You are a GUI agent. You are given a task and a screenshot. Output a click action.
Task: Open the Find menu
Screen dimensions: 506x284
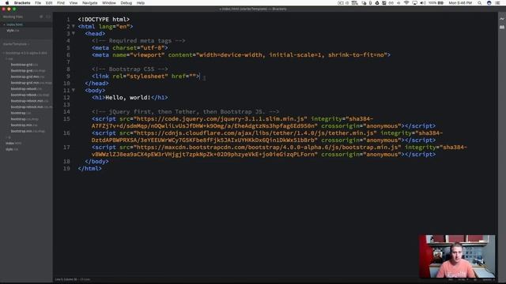[61, 3]
